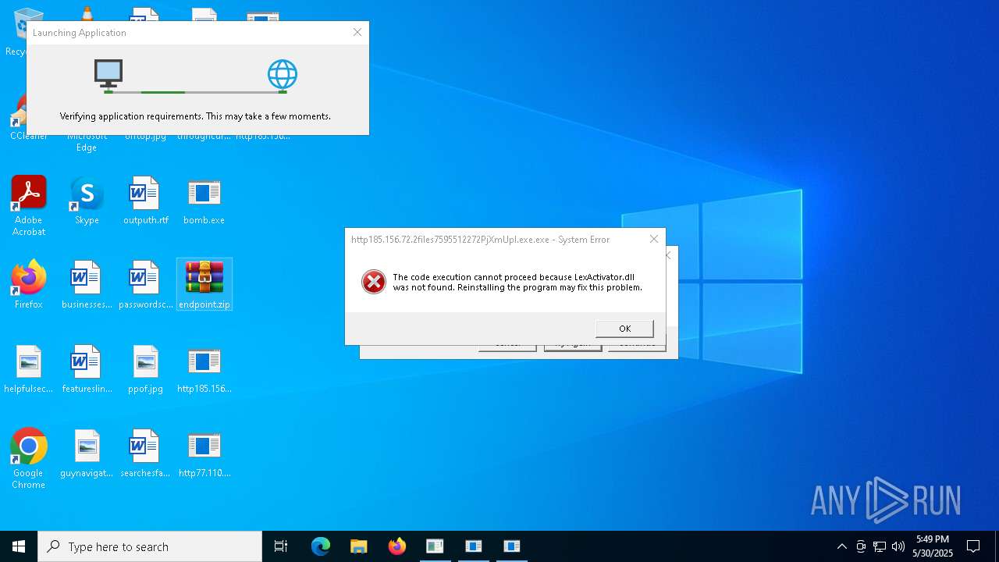
Task: Click the computer icon in Launching Application
Action: (x=108, y=73)
